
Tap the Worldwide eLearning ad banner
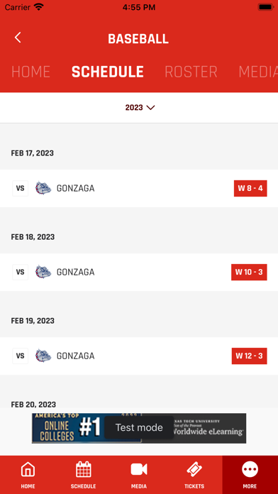[x=139, y=428]
